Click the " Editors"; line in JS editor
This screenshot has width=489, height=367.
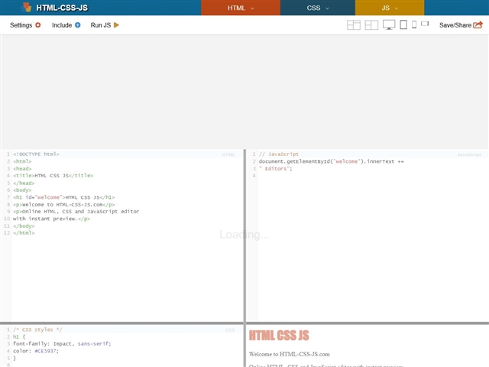(275, 168)
